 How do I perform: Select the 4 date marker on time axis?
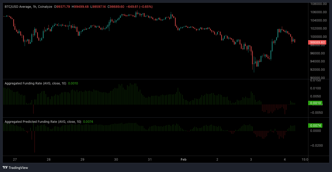285,160
